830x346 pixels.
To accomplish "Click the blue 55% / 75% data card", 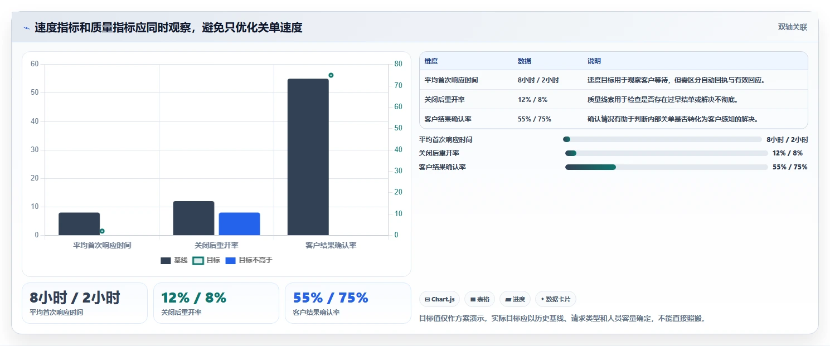I will (348, 303).
